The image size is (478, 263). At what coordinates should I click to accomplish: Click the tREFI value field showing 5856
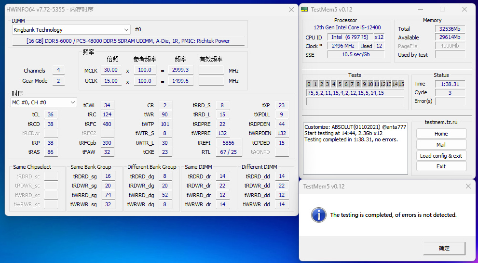point(228,143)
